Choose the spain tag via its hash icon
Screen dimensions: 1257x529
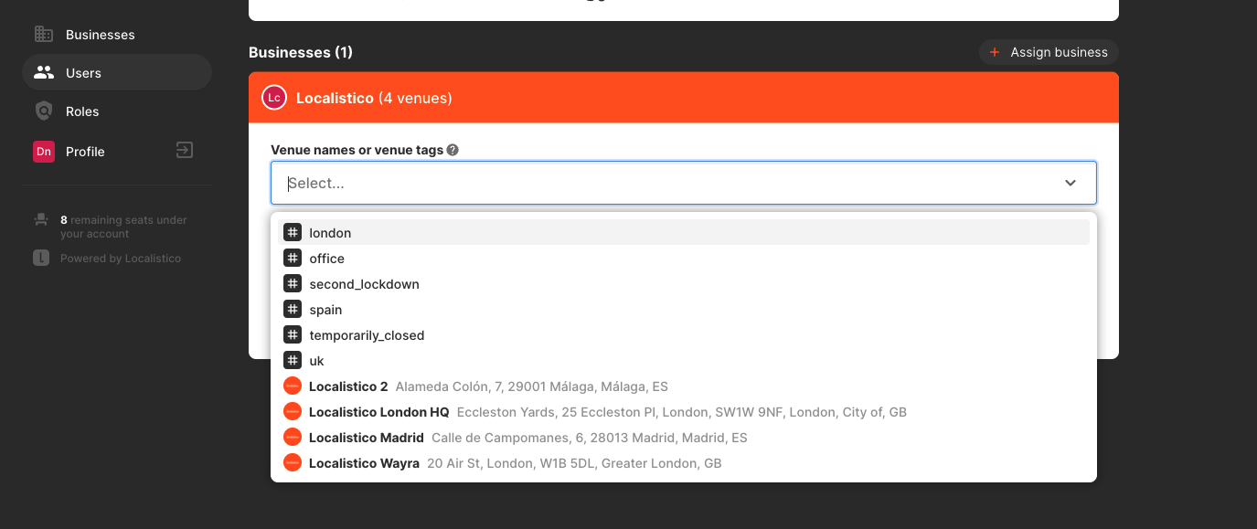[293, 310]
